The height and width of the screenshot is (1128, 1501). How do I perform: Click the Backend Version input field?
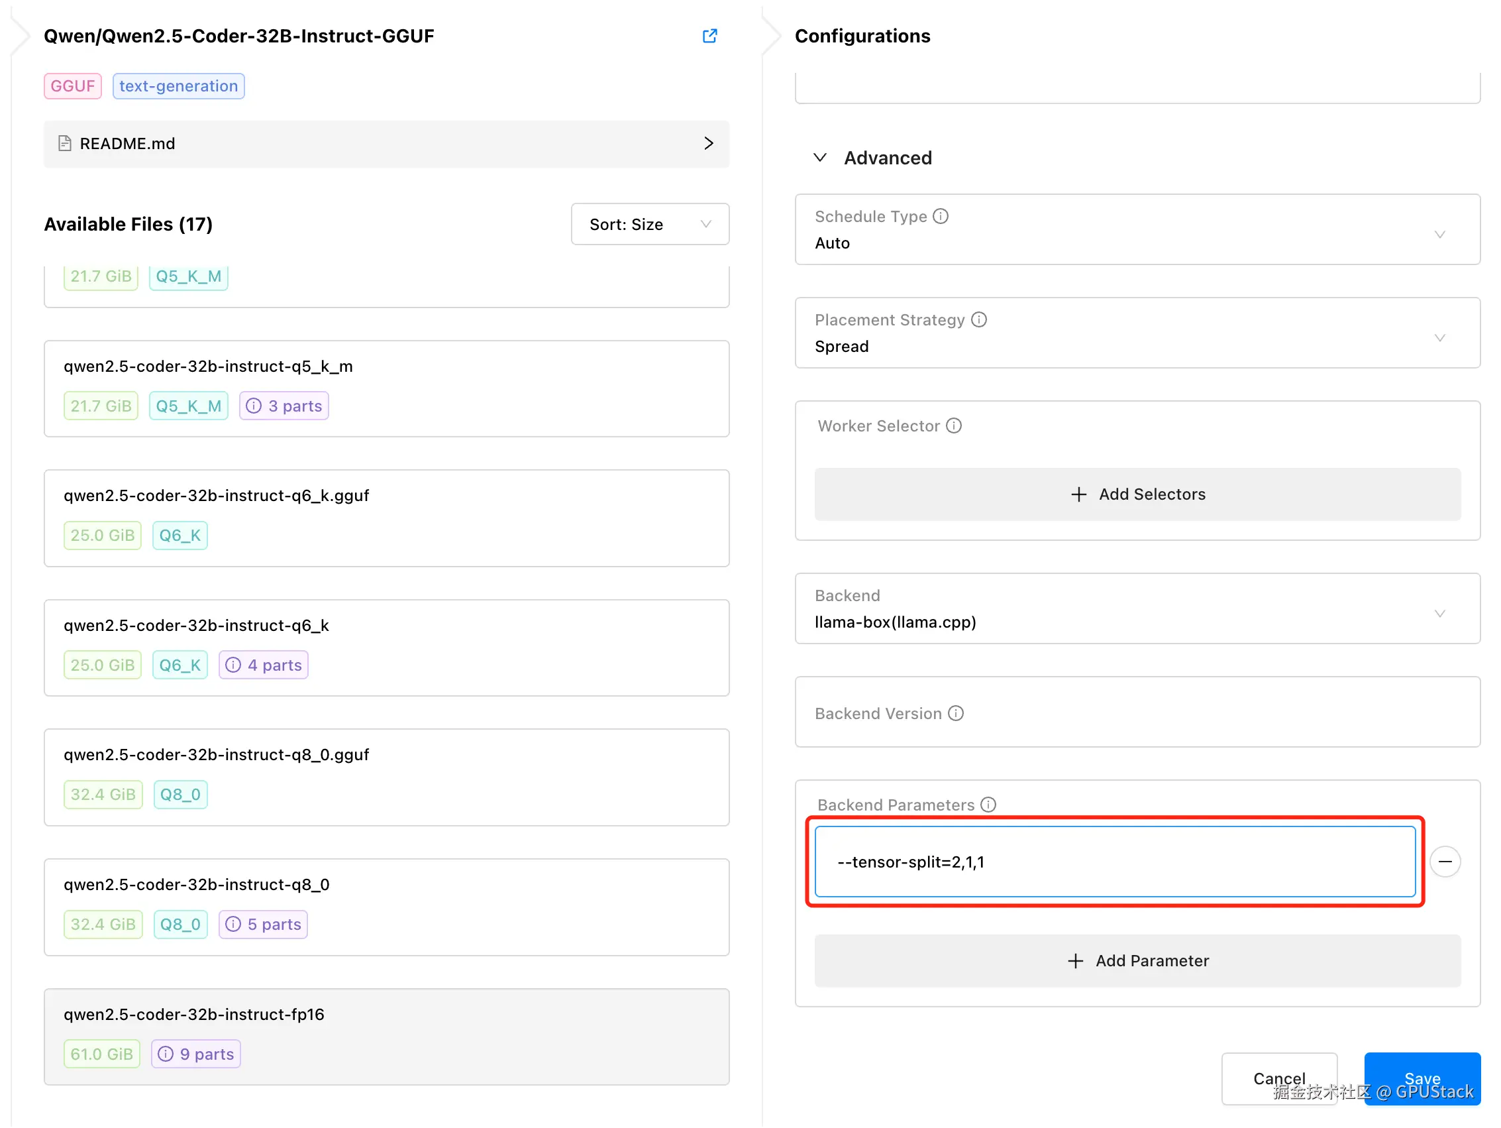point(1137,712)
